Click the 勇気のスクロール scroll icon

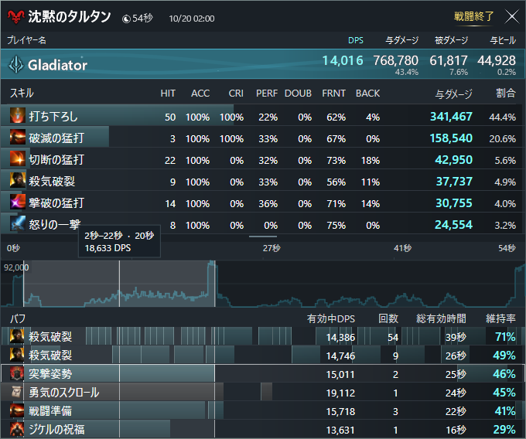pos(17,392)
